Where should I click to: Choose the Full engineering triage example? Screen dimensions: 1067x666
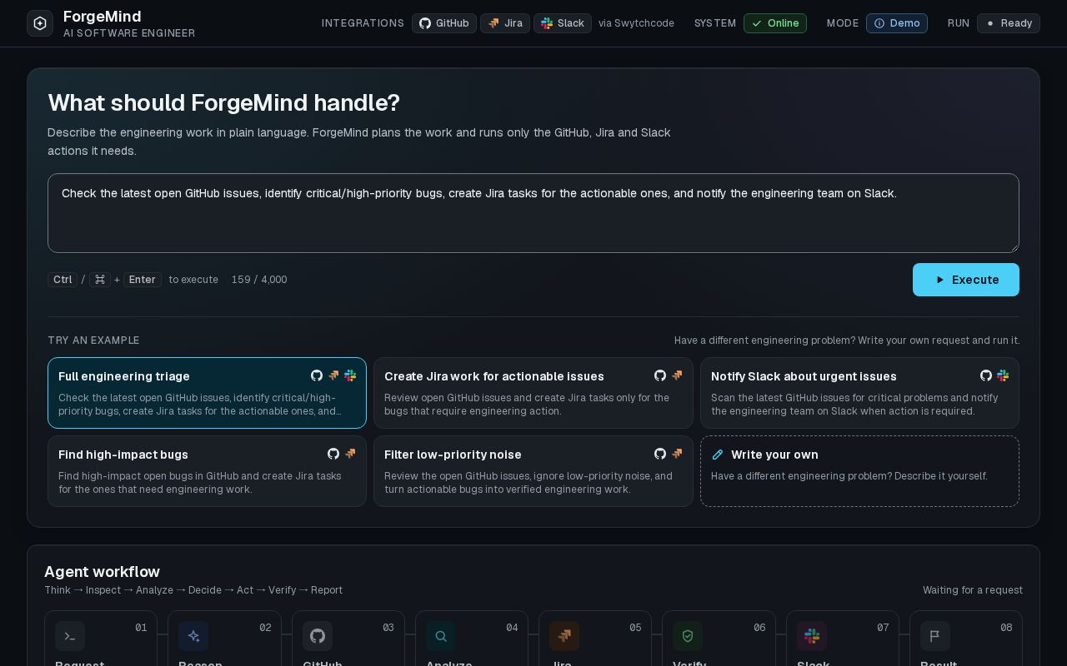(x=207, y=393)
